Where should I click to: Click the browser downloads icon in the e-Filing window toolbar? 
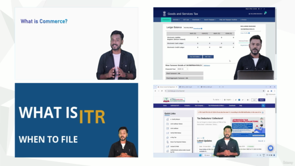pyautogui.click(x=268, y=91)
